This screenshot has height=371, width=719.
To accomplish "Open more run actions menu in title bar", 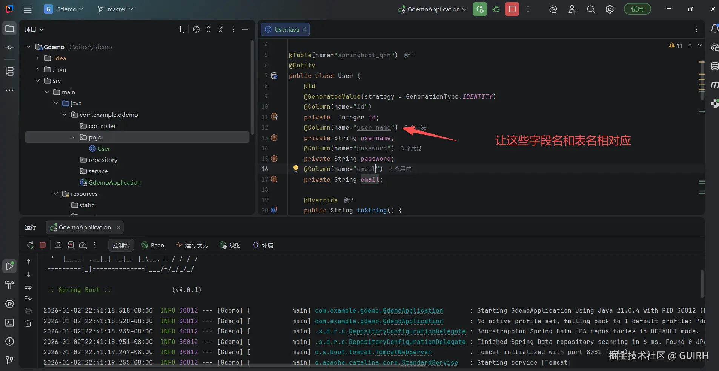I will tap(528, 9).
